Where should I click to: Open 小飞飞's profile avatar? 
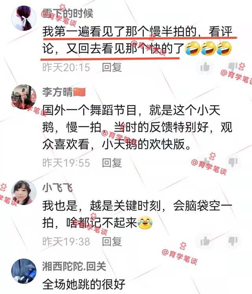tap(24, 193)
